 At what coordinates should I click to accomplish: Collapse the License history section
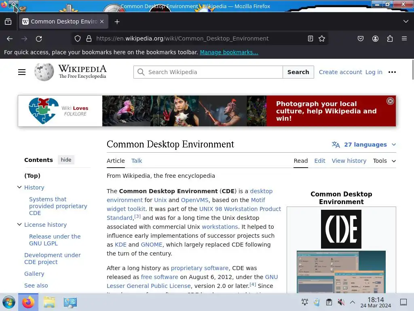[x=19, y=224]
